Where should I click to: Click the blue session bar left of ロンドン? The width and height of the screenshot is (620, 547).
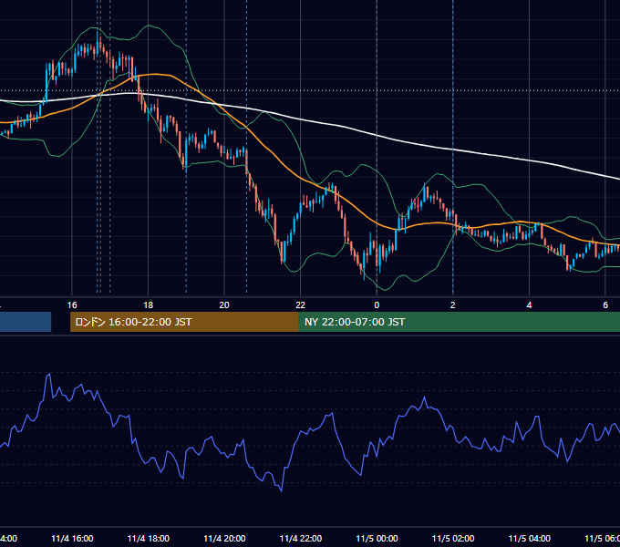click(26, 322)
